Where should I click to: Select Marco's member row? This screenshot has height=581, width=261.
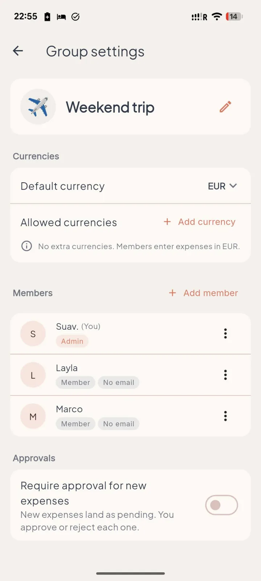click(130, 416)
